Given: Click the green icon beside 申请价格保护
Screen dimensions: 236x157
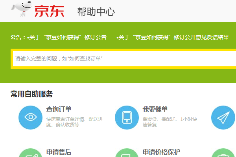Looking at the screenshot, I should (127, 153).
